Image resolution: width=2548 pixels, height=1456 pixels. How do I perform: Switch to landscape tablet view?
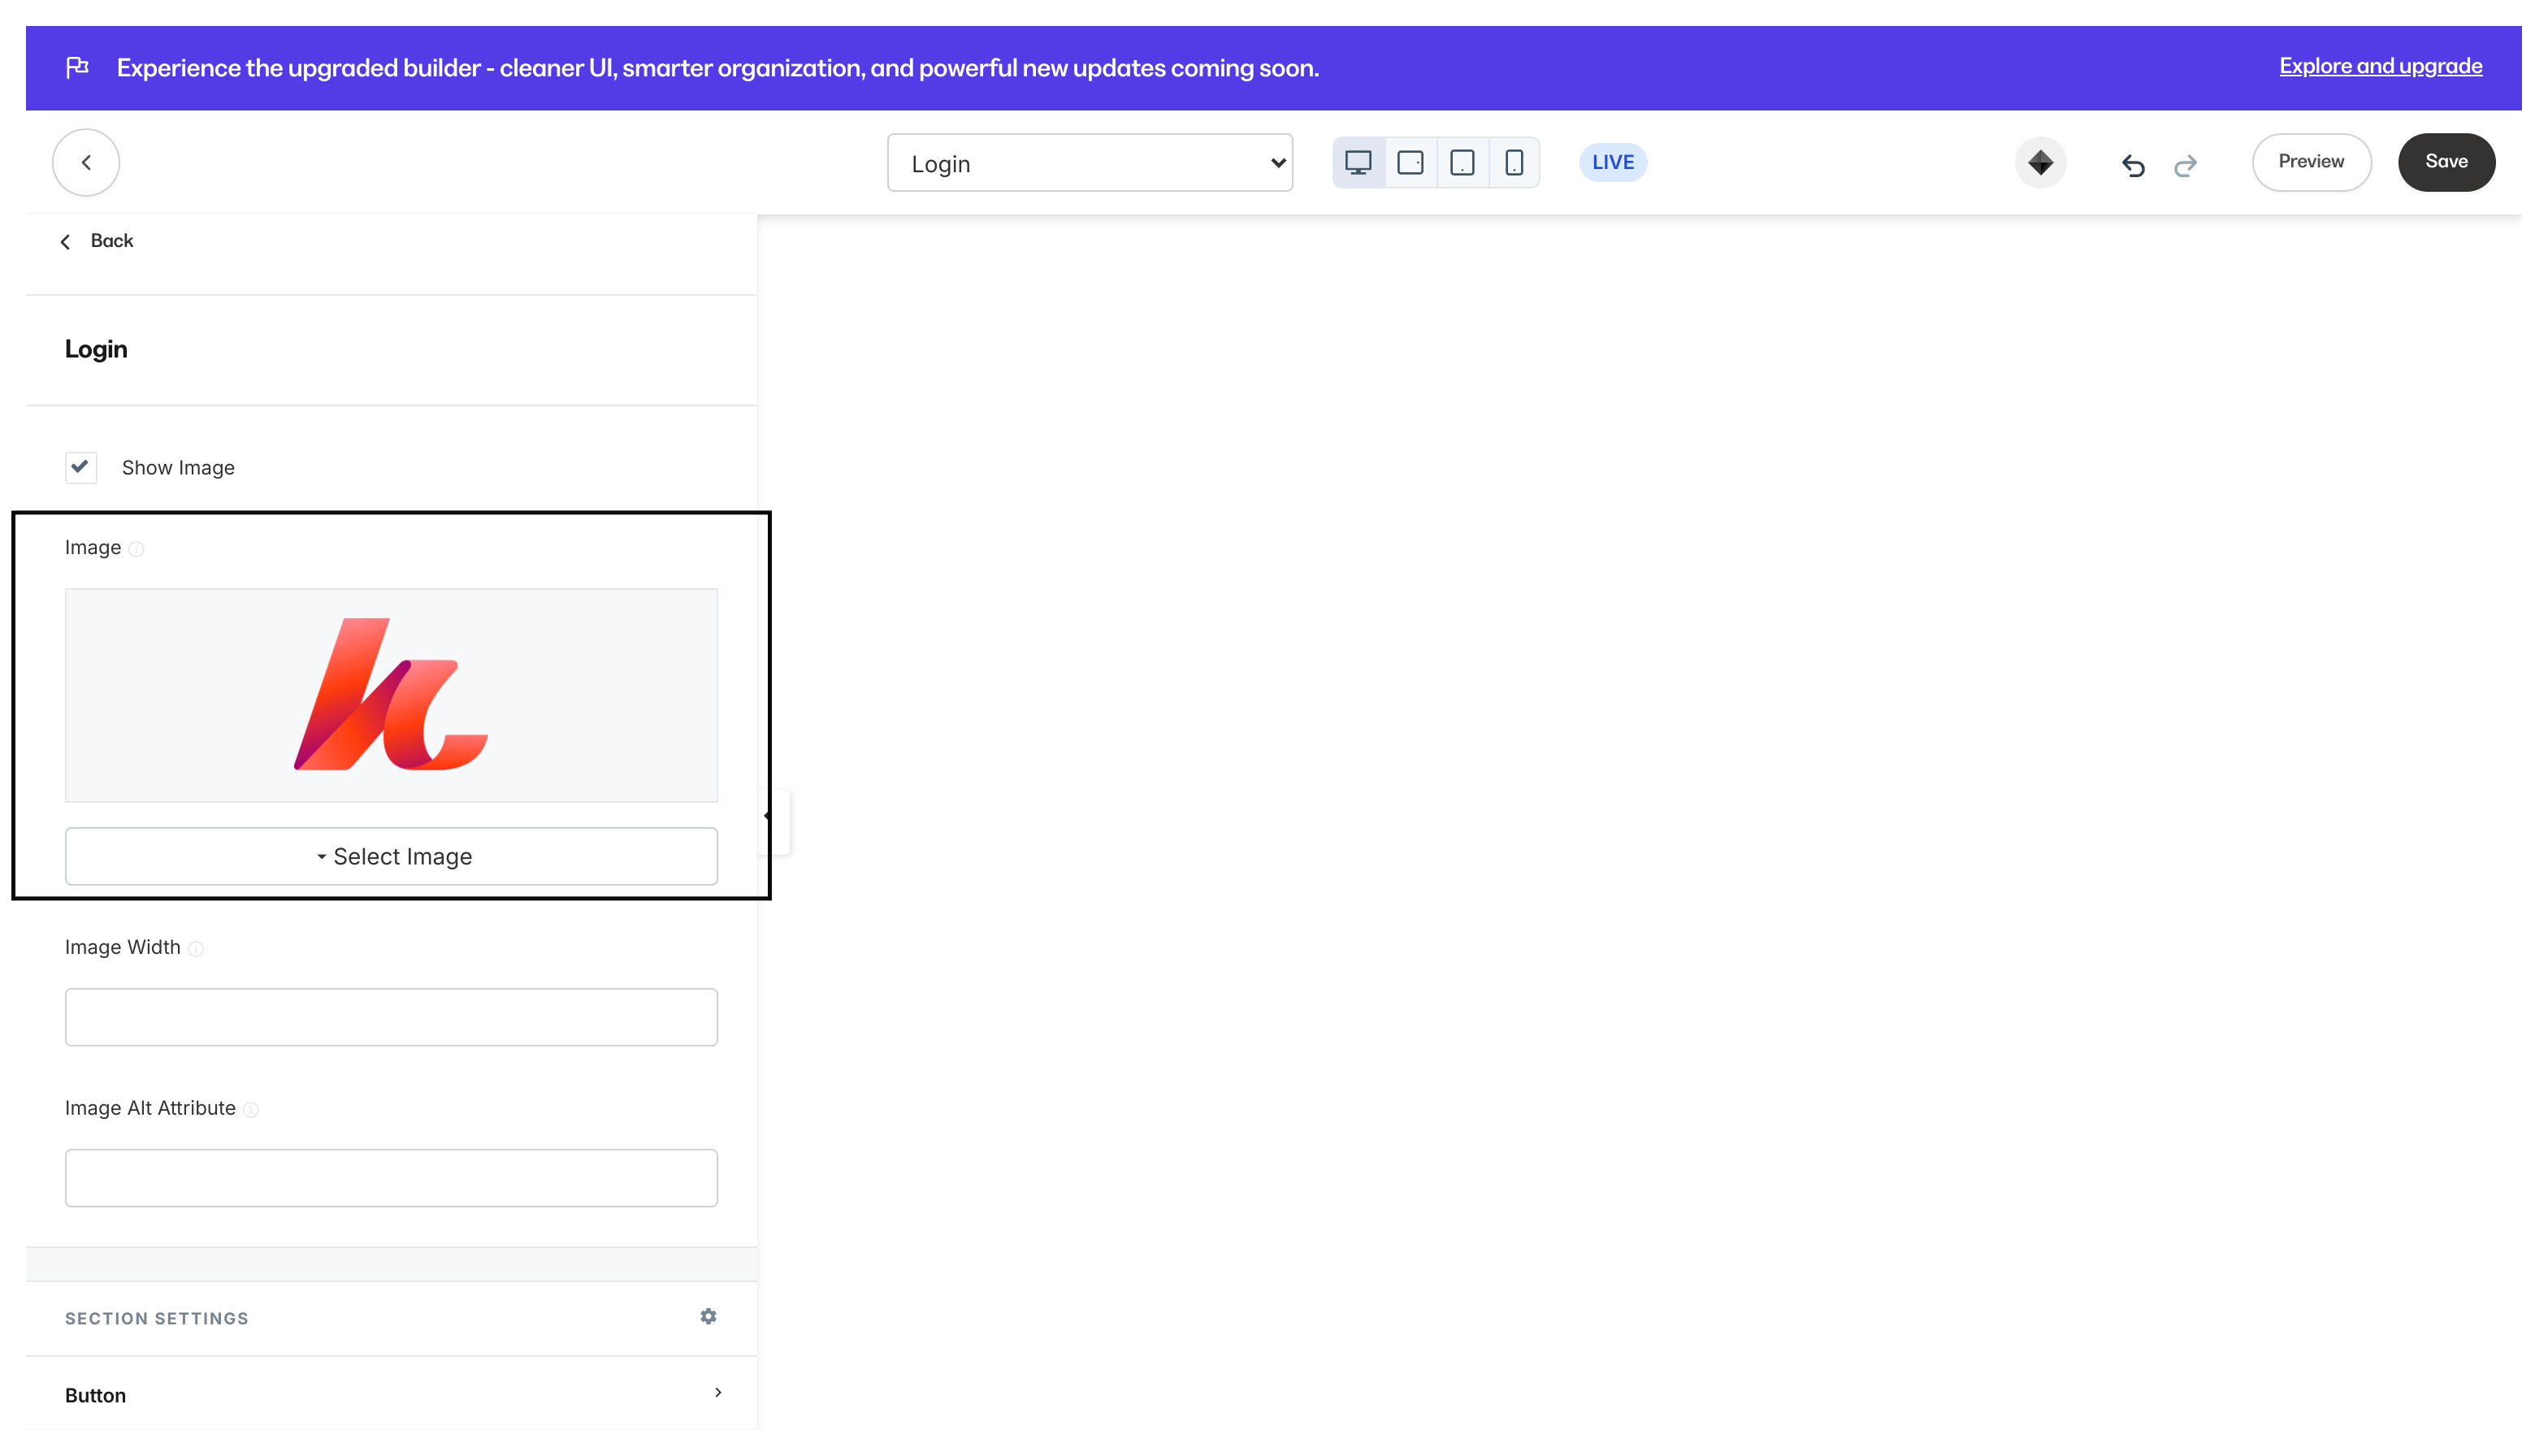(1410, 162)
